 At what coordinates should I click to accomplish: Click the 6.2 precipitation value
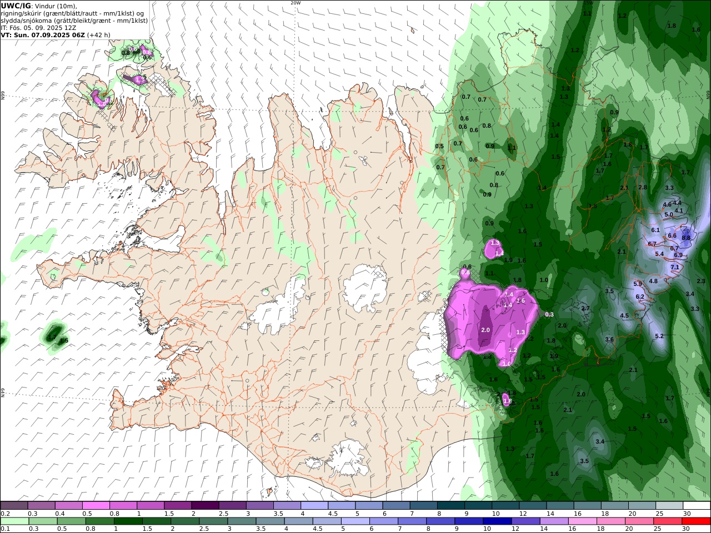(x=640, y=297)
